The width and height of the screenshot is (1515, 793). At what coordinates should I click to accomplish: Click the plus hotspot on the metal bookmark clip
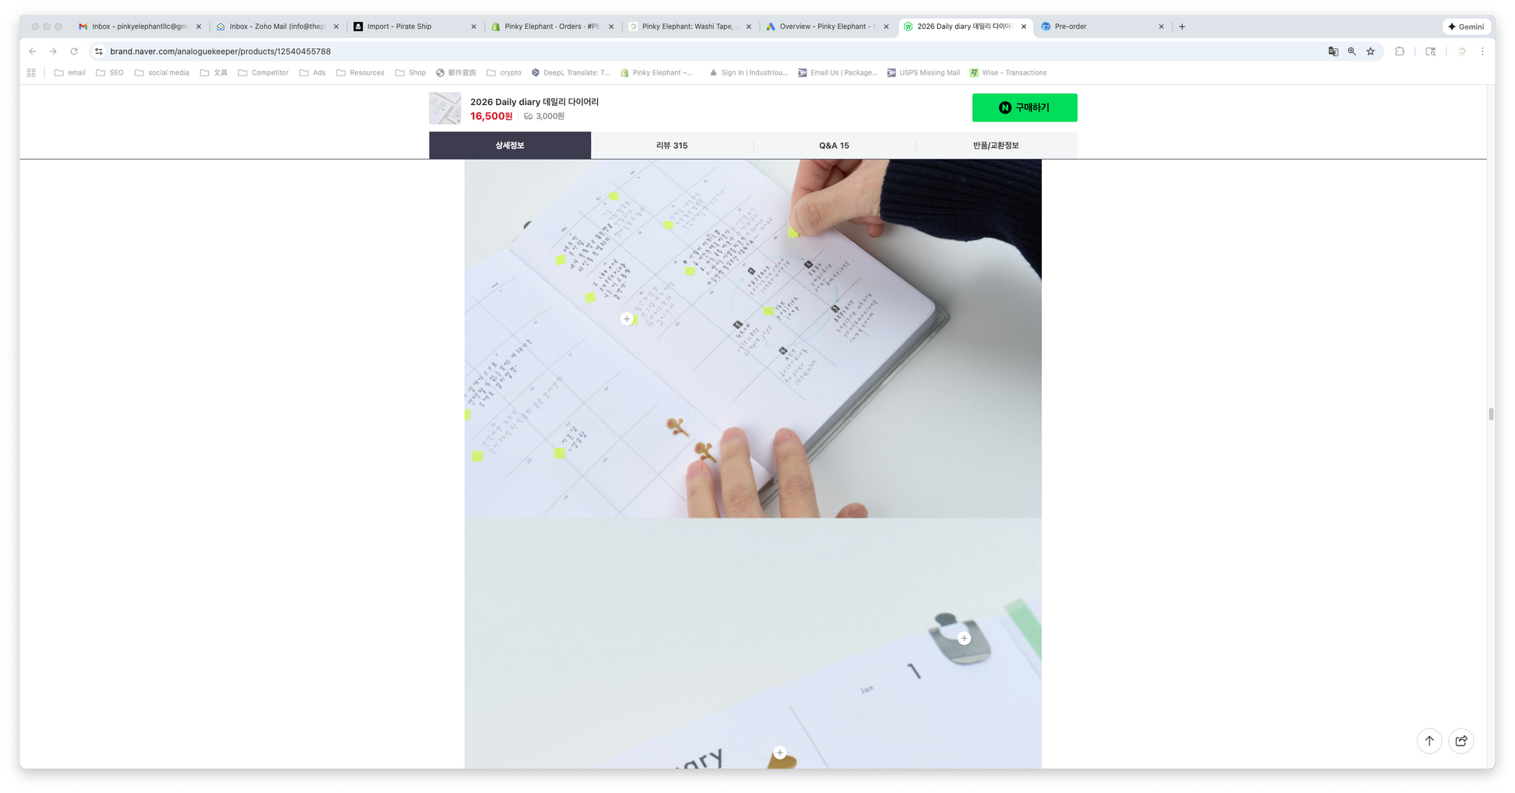point(964,638)
